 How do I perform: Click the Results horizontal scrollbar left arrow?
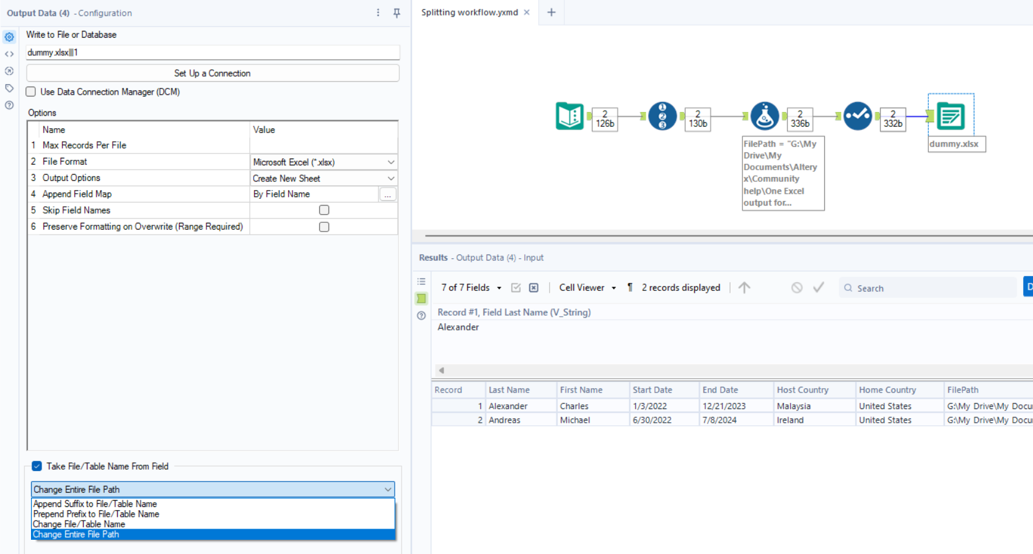pyautogui.click(x=441, y=370)
